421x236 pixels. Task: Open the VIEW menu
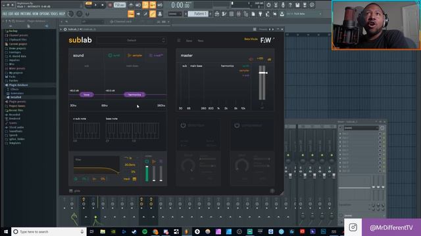[36, 14]
